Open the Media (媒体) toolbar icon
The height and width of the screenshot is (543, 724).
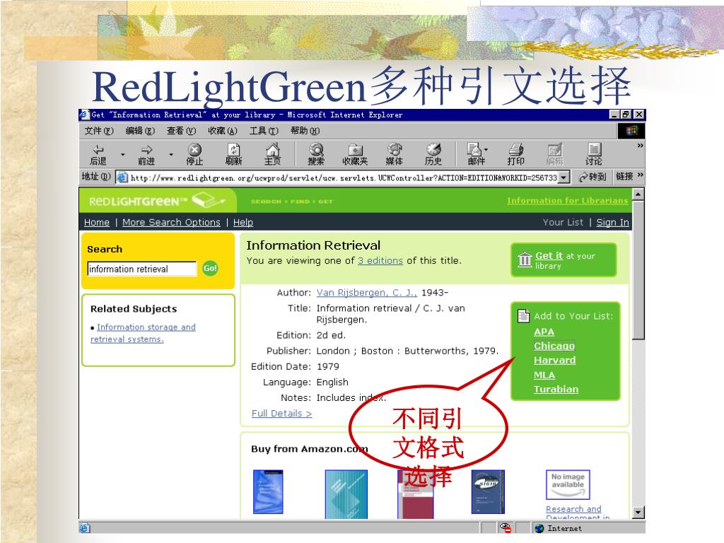point(395,155)
